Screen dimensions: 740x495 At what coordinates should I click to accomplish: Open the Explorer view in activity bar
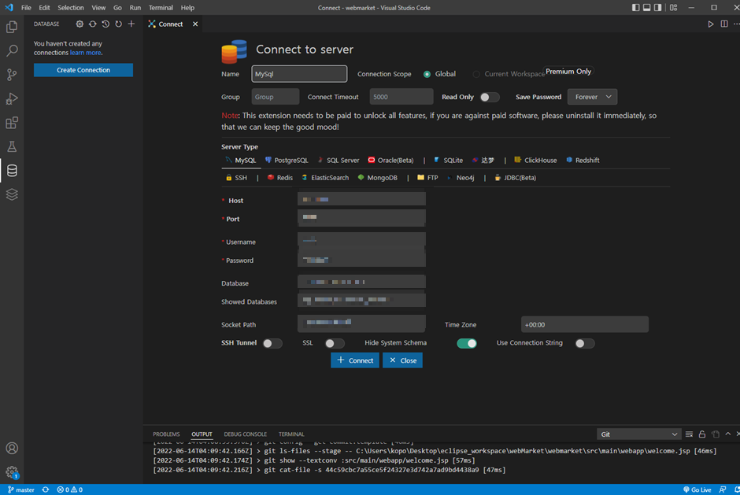[x=12, y=27]
